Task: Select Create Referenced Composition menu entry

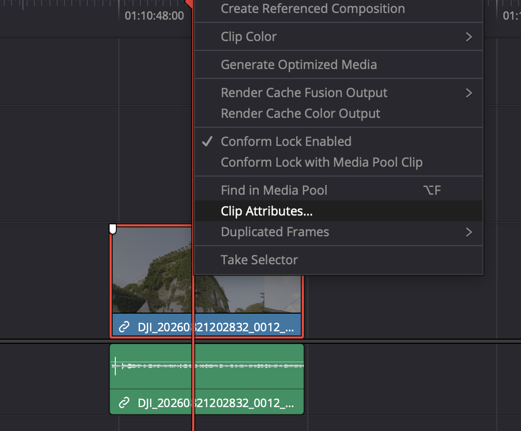Action: click(x=338, y=9)
